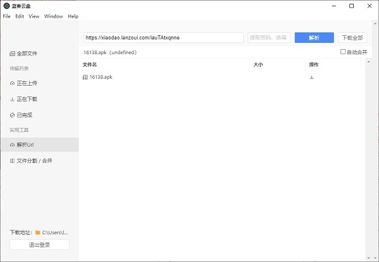379x262 pixels.
Task: Focus the 提取密码 password field
Action: (269, 38)
